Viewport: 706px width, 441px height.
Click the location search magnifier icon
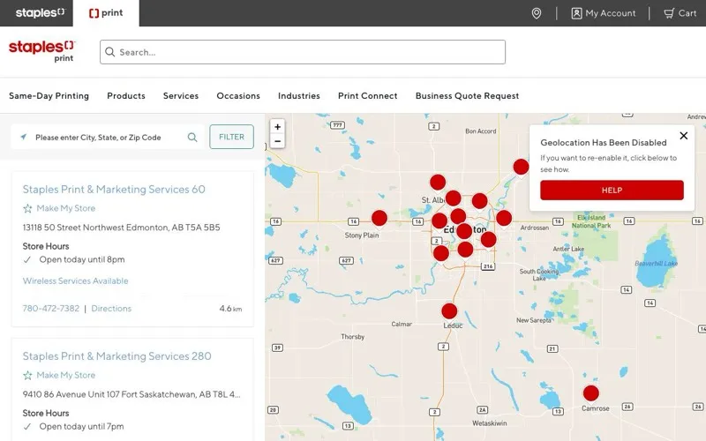tap(192, 138)
